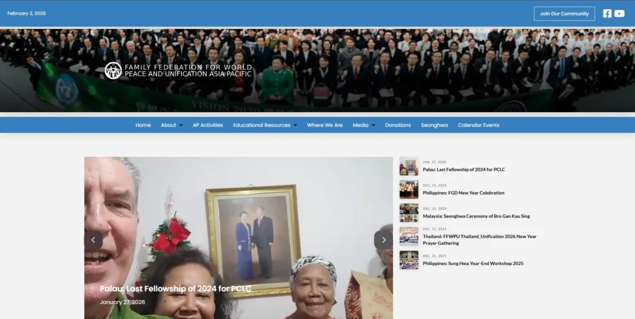The image size is (635, 319).
Task: Expand the About dropdown menu
Action: point(171,125)
